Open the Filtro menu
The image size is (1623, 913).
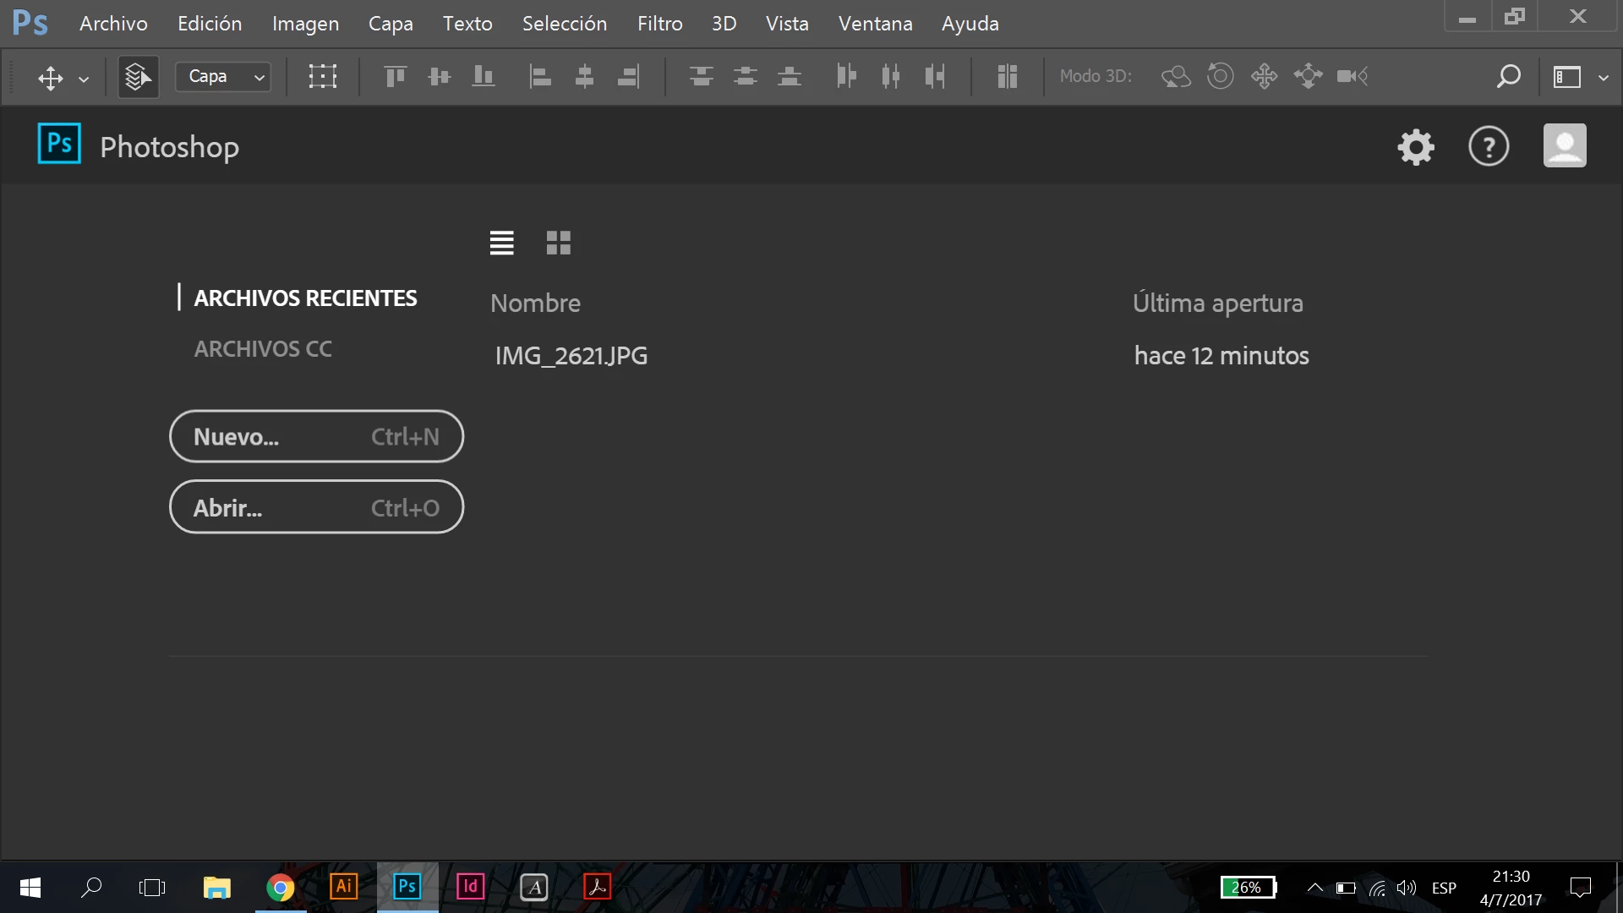pyautogui.click(x=659, y=24)
